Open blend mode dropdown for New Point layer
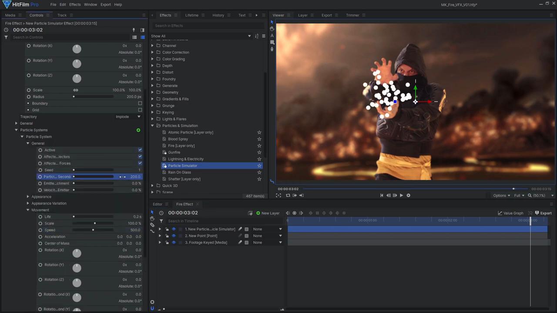Screen dimensions: 557x313 coord(268,236)
